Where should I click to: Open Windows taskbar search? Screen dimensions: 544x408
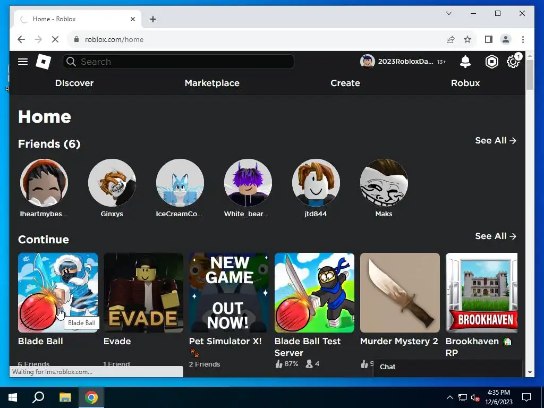coord(38,397)
